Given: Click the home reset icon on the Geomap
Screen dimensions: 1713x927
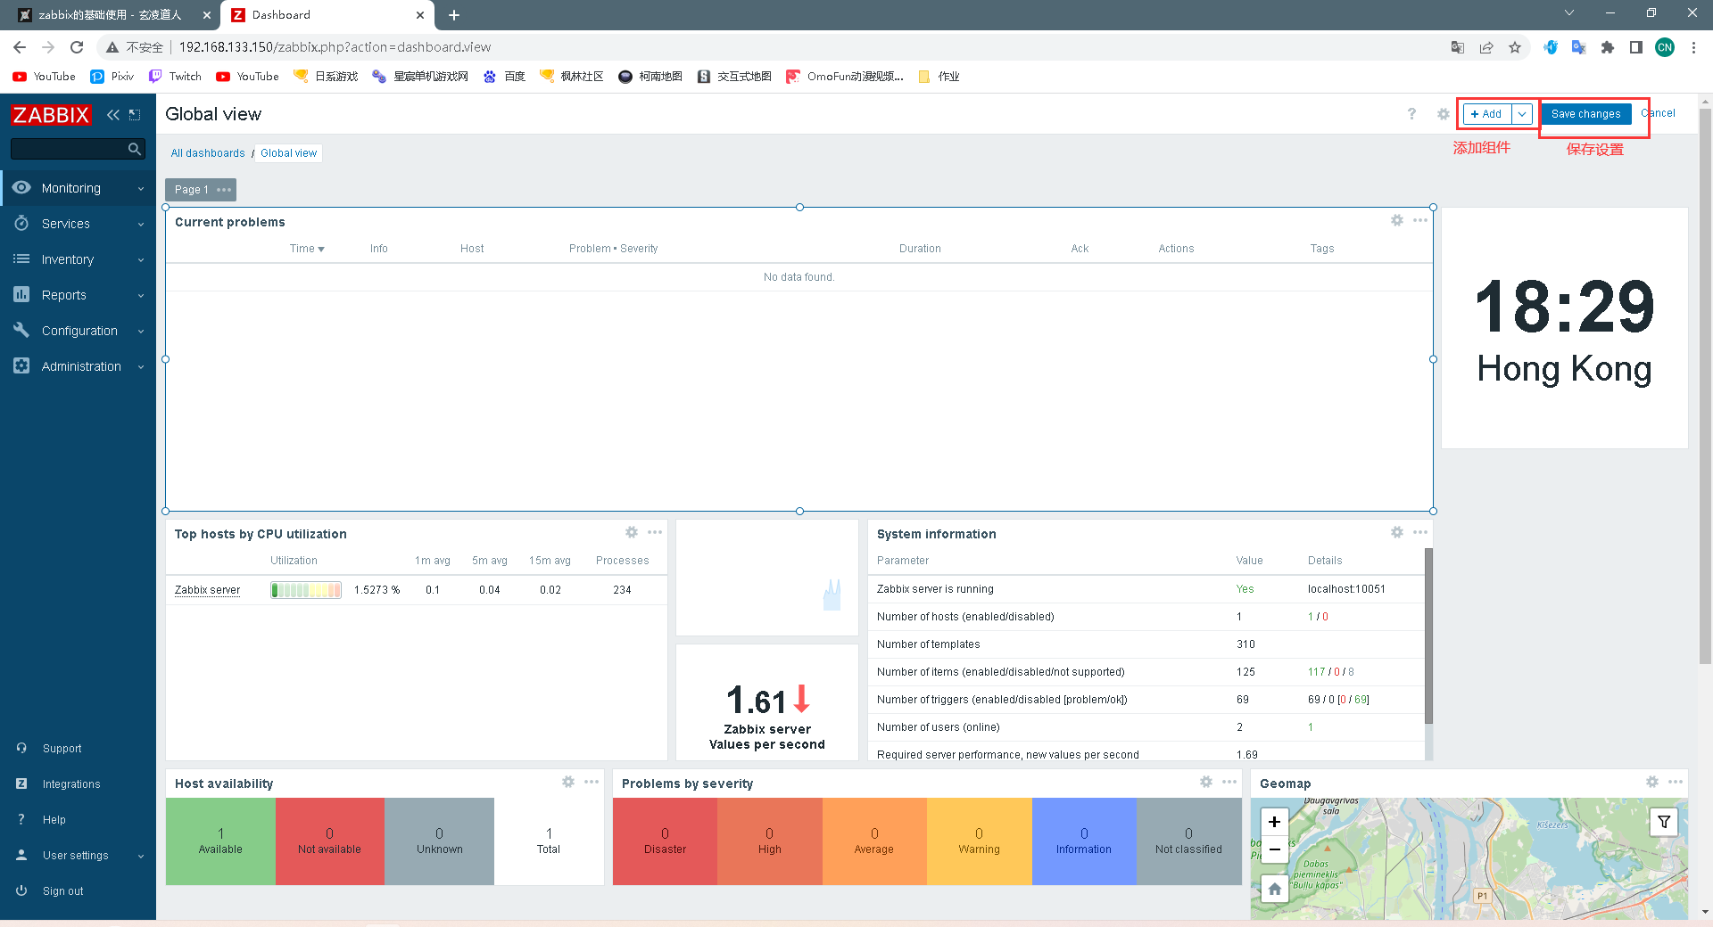Looking at the screenshot, I should tap(1274, 889).
